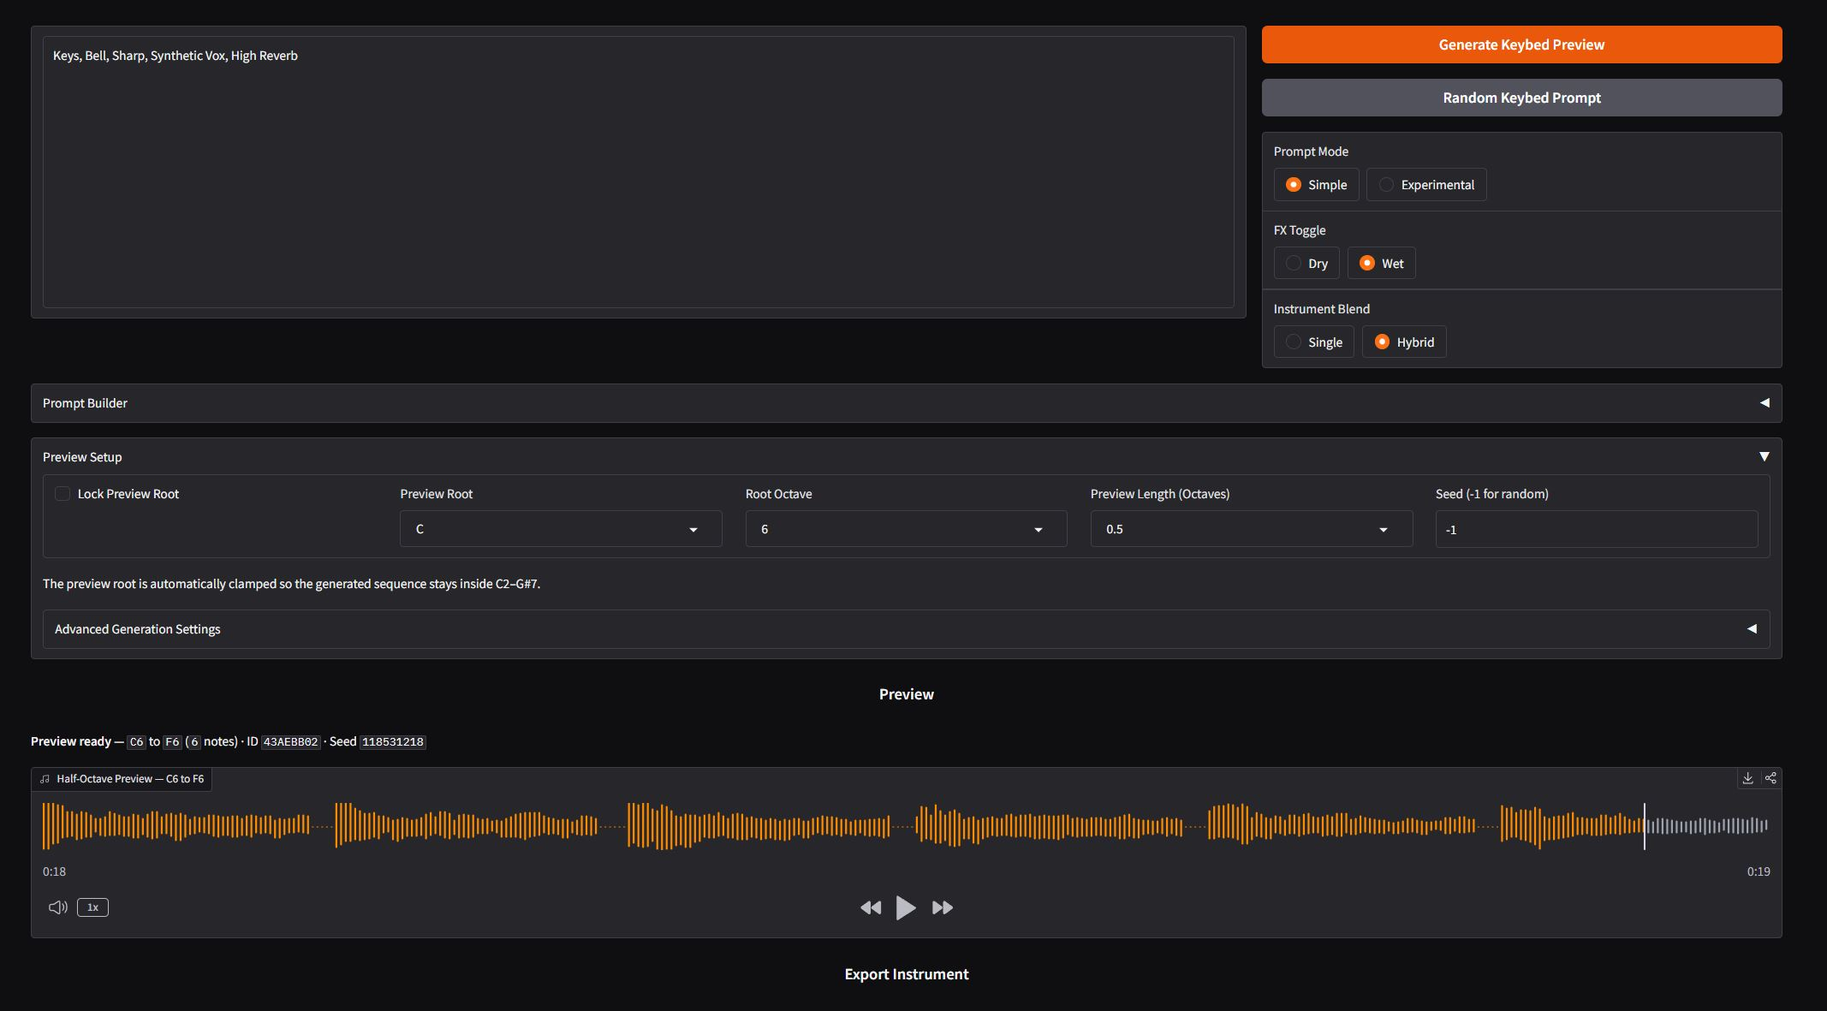Switch FX Toggle to Dry
The height and width of the screenshot is (1011, 1827).
(1306, 264)
